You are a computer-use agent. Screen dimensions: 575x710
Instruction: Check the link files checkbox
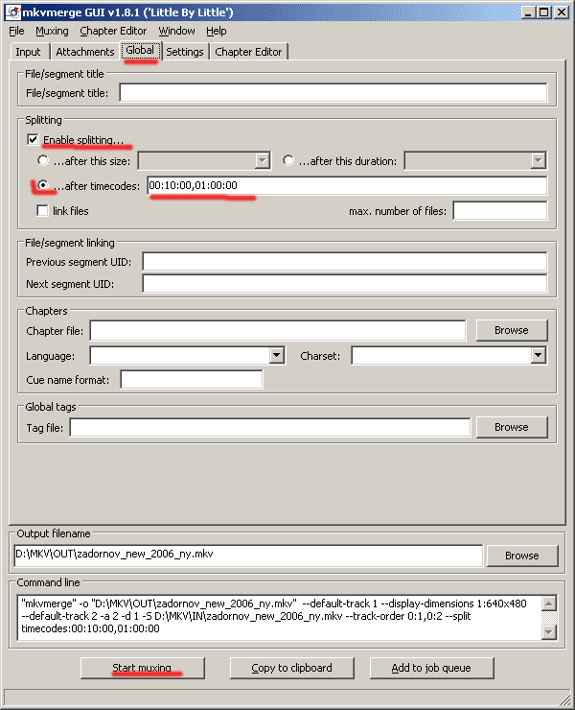tap(42, 210)
